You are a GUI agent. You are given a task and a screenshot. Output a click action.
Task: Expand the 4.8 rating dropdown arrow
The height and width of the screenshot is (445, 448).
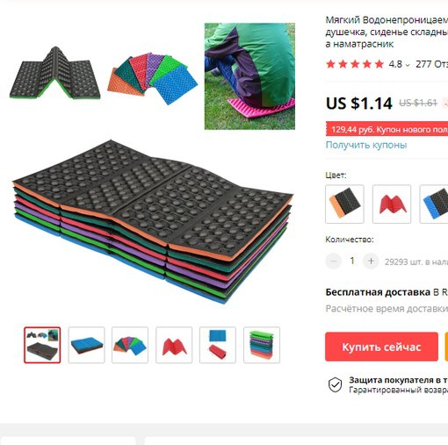[x=408, y=65]
